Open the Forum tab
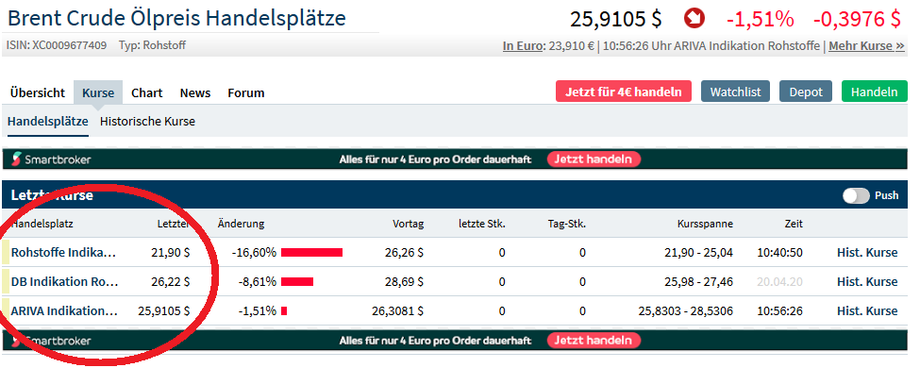 click(x=246, y=92)
